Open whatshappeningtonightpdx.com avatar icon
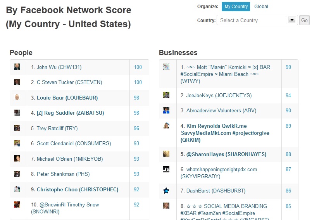The width and height of the screenshot is (312, 220). point(166,169)
